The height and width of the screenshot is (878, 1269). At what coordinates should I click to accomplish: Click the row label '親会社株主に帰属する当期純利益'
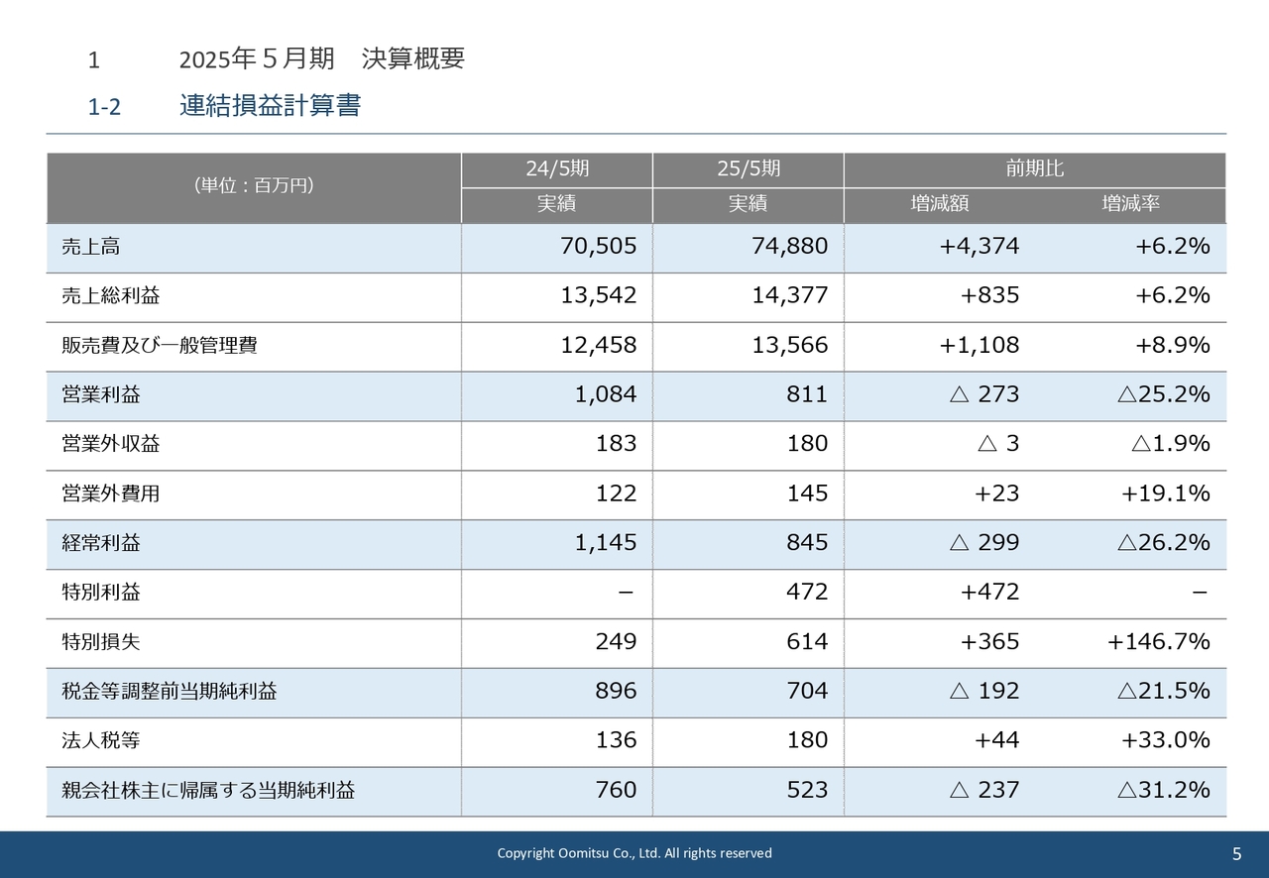click(208, 791)
